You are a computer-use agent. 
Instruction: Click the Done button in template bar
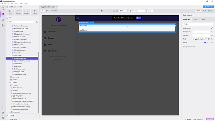tap(138, 18)
